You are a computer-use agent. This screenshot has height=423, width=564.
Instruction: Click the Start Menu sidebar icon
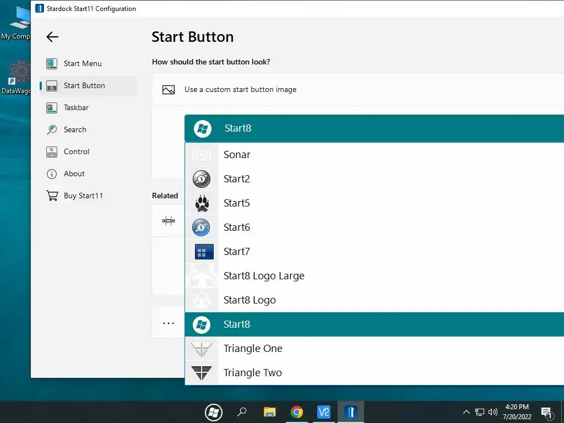[52, 64]
